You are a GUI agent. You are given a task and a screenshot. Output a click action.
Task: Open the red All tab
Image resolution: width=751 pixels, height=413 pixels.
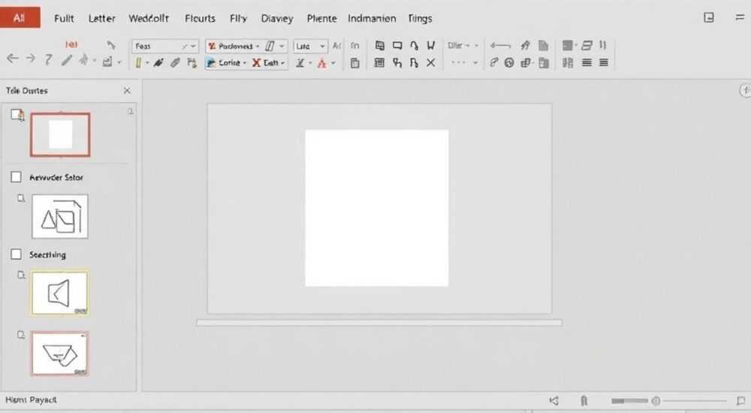(20, 18)
